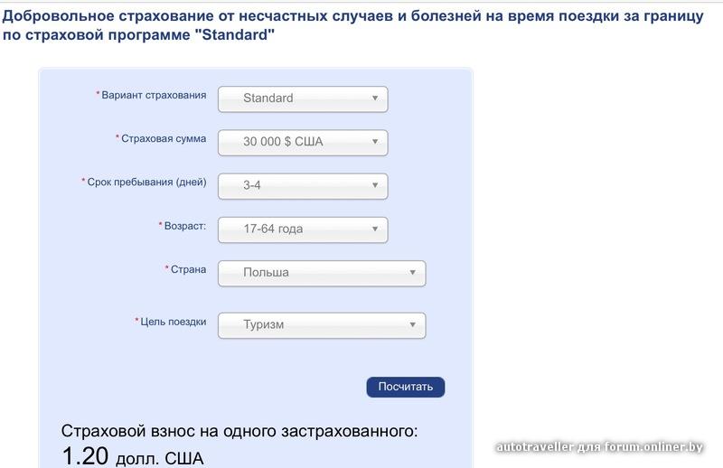Click the arrow beside 30 000 $ США
The image size is (723, 468).
(375, 142)
